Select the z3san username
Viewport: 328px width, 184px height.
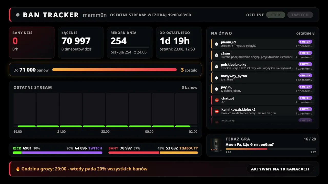[x=225, y=53]
